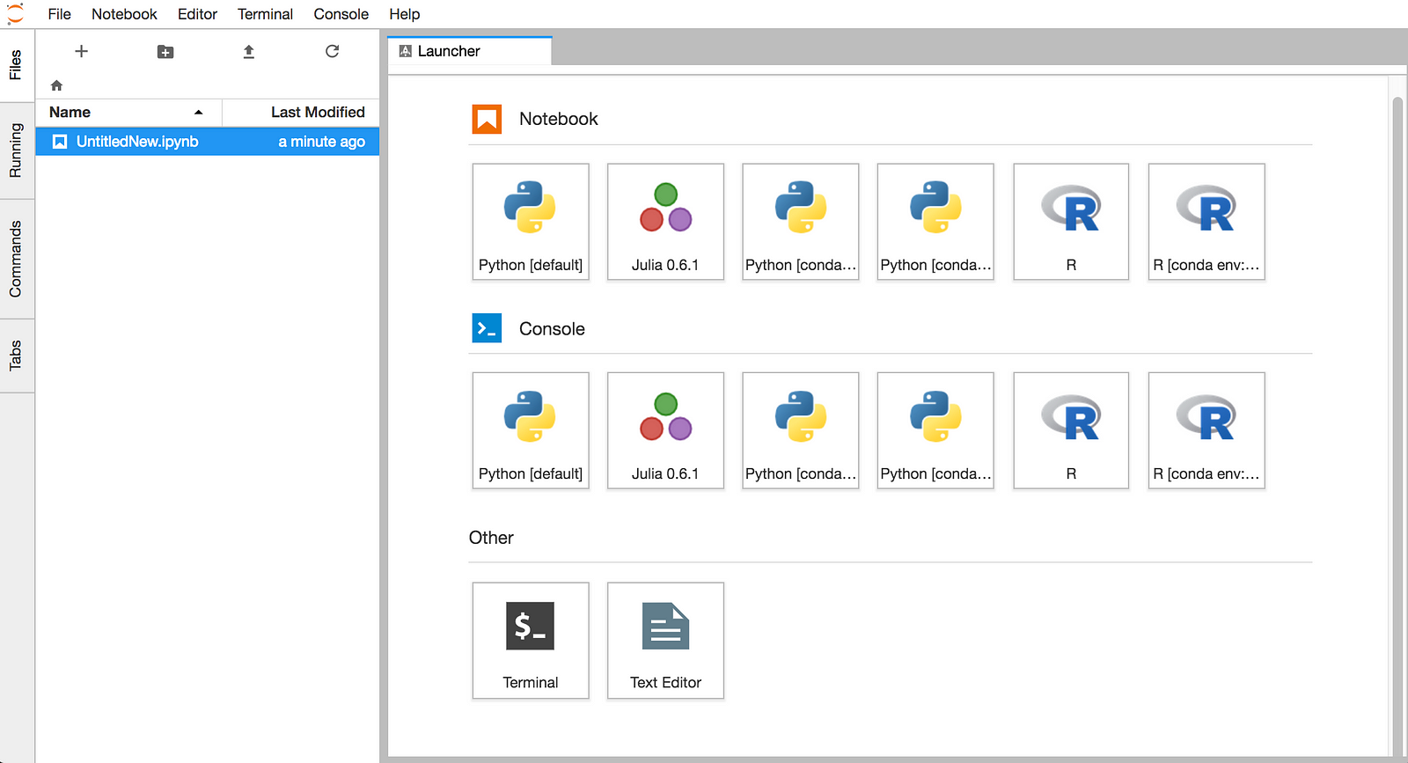Launch an R [conda env:…] console

(x=1206, y=430)
